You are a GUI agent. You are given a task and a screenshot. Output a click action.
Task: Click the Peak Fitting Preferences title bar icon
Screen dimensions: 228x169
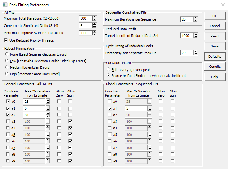[x=5, y=5]
